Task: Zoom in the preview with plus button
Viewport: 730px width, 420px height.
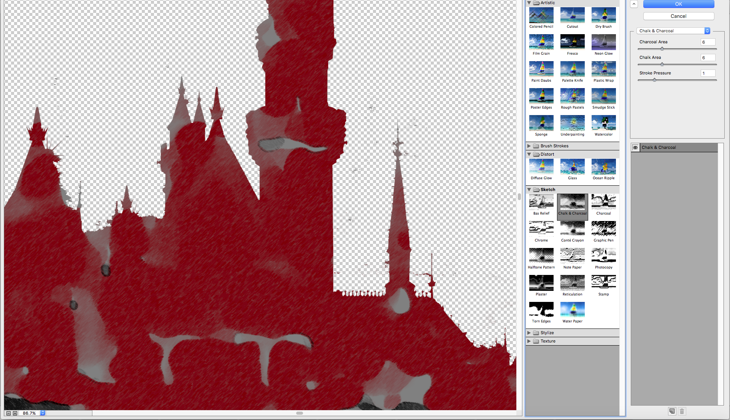Action: click(15, 413)
